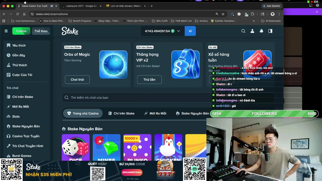Select the Chỉ trên Stake category tab
322x181 pixels.
pos(121,113)
